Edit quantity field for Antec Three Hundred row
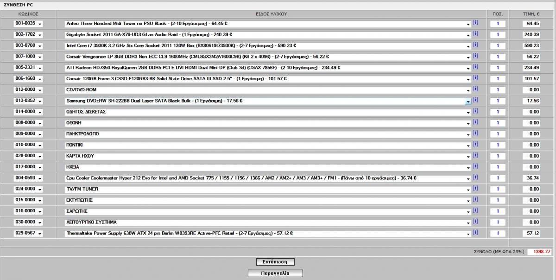Viewport: 556px width, 280px height. [498, 23]
